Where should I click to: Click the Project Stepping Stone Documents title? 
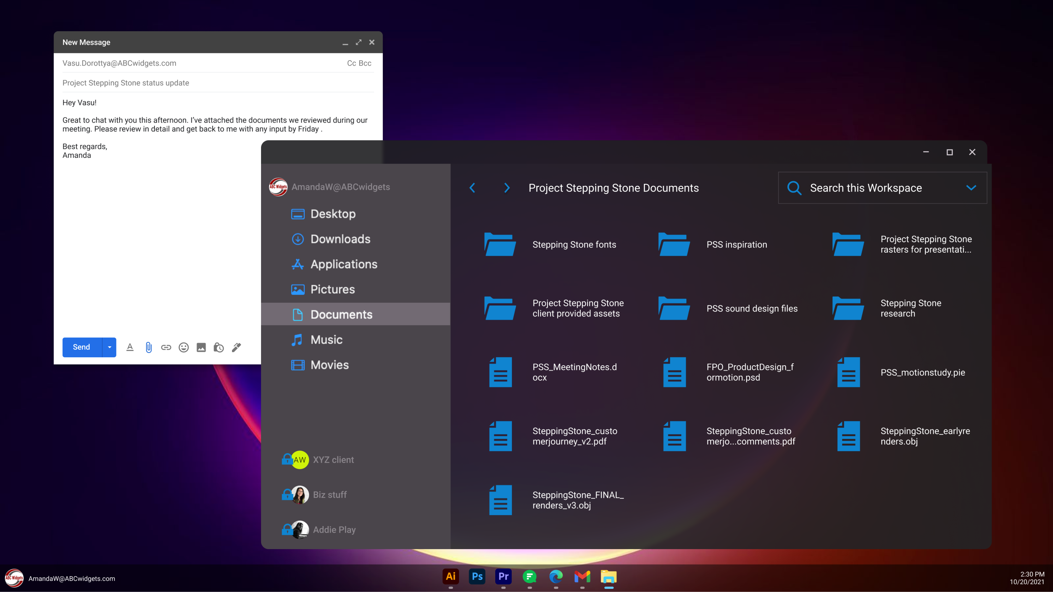coord(614,188)
